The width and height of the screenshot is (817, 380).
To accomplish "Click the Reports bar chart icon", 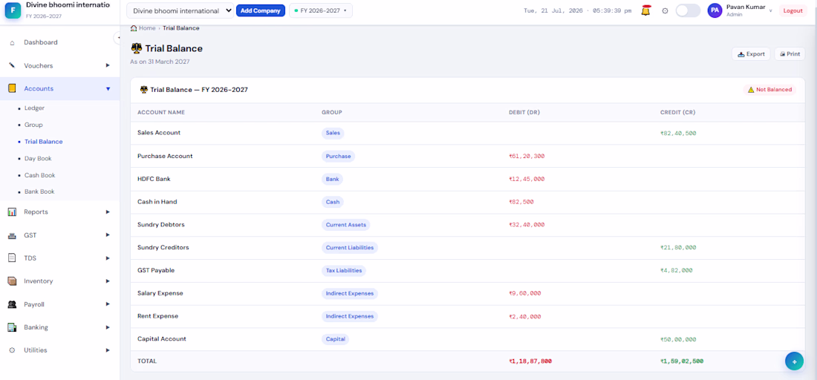I will click(x=12, y=212).
